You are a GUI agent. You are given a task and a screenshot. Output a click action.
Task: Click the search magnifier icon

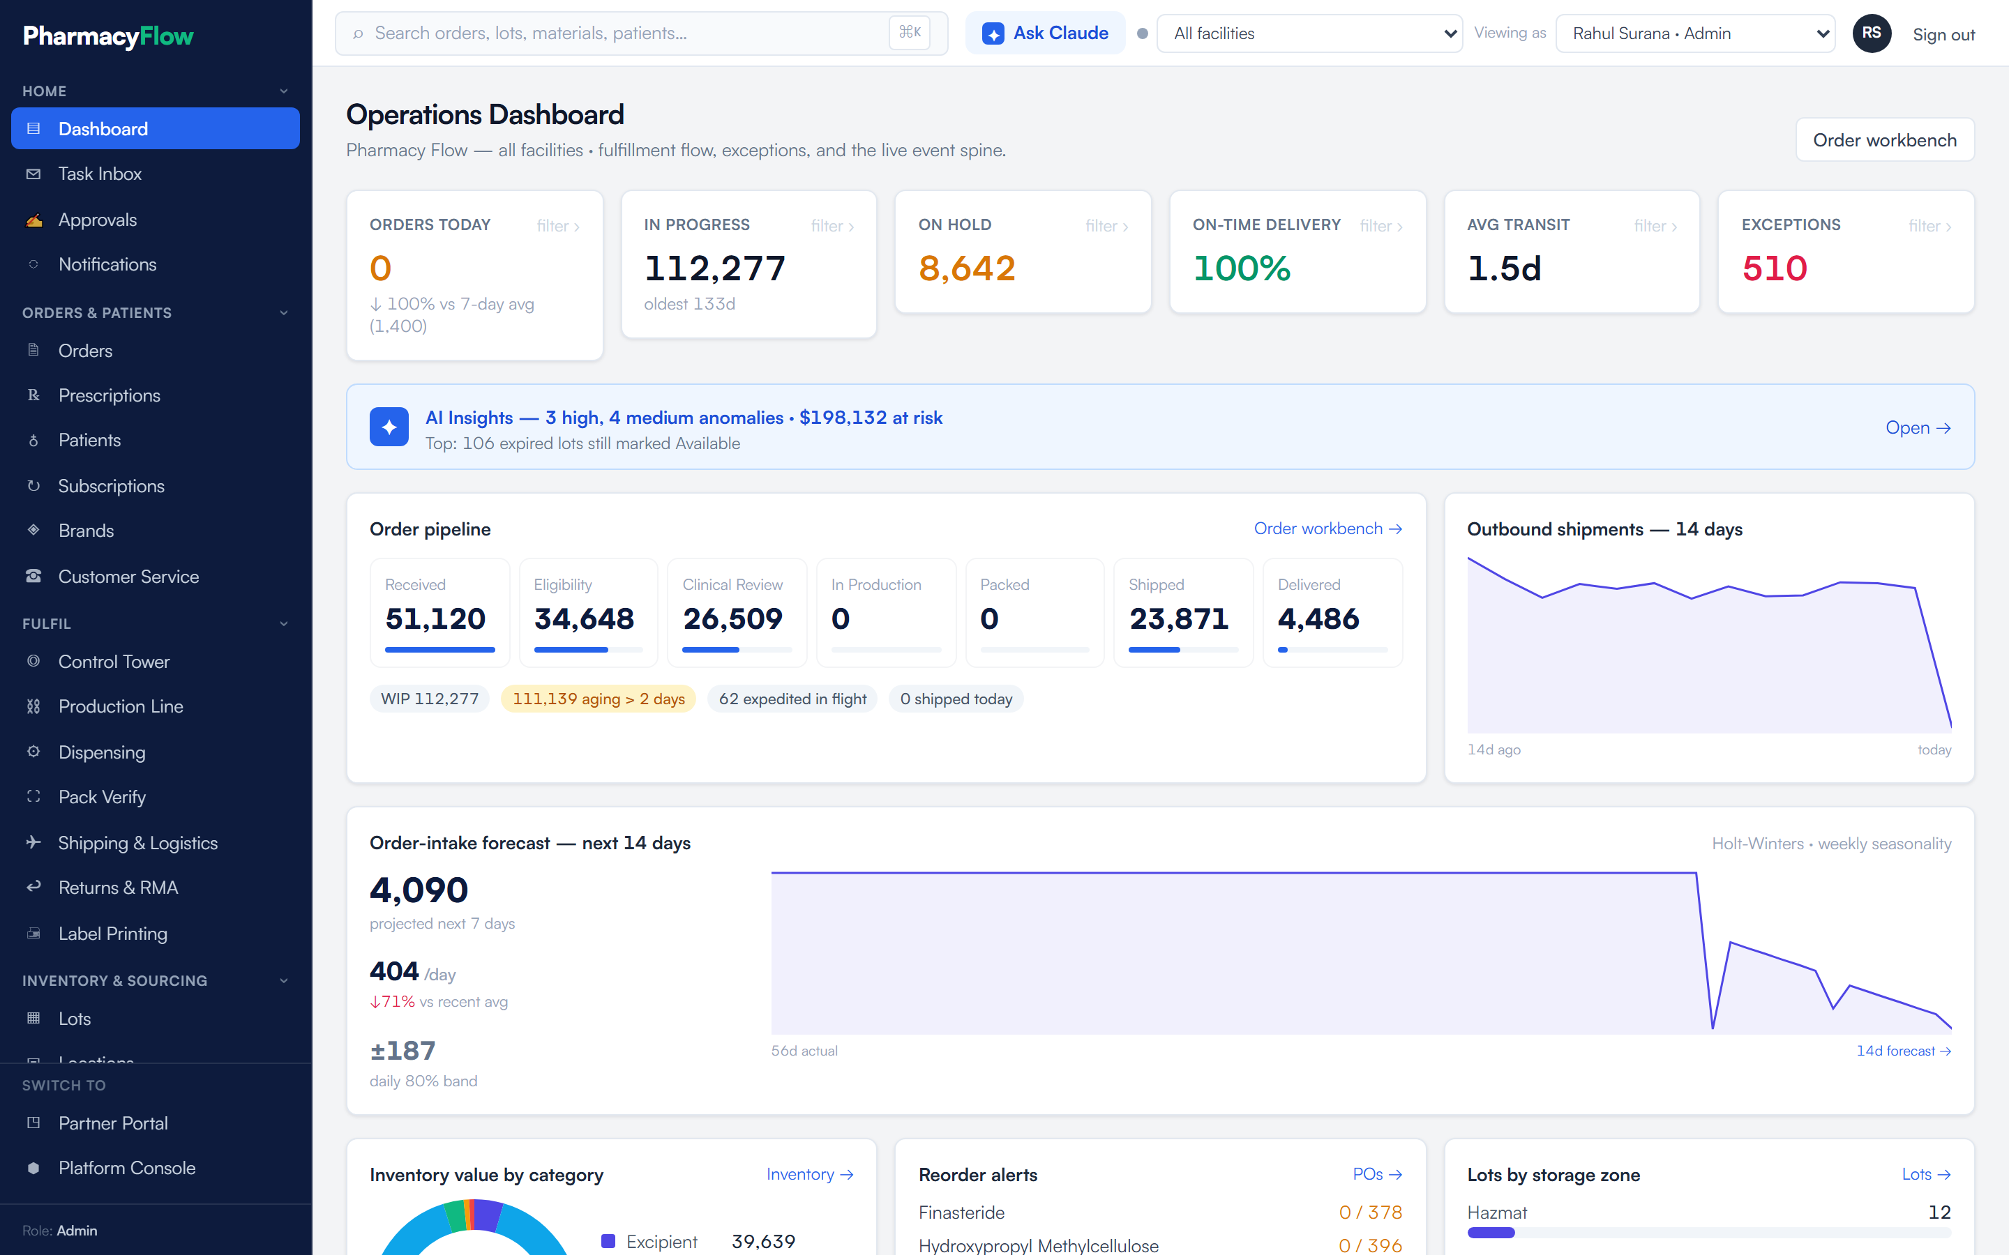358,33
